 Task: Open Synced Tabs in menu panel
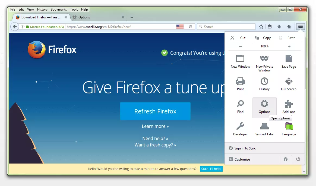coord(264,129)
